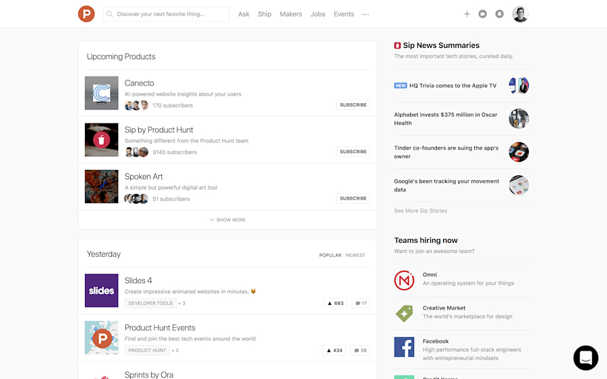
Task: Open the Slides 4 title
Action: (138, 281)
